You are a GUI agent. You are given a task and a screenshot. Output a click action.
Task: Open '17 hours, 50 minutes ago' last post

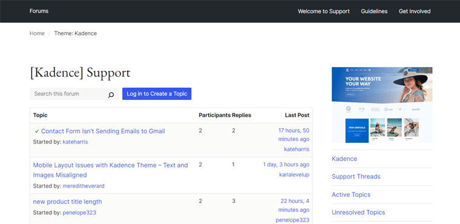(294, 135)
